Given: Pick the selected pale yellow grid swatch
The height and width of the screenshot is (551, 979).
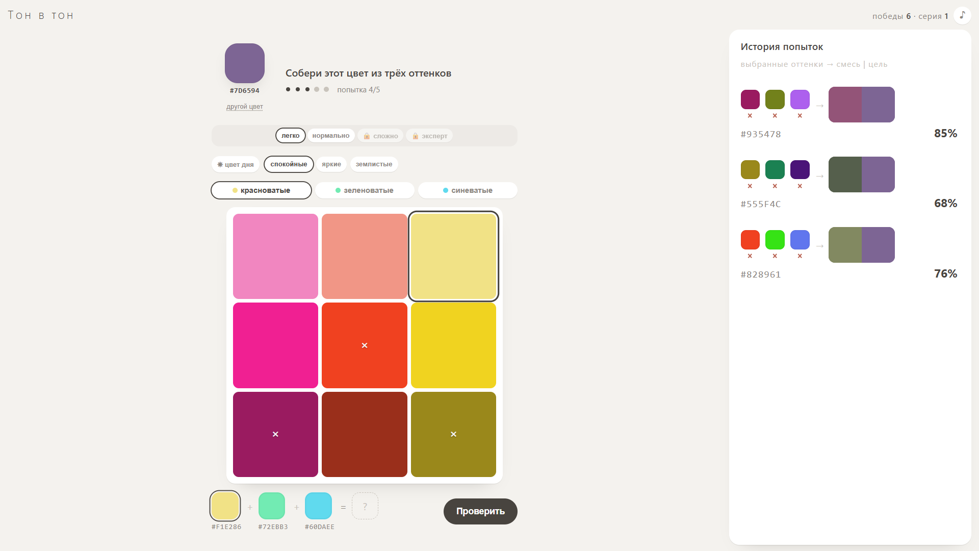Looking at the screenshot, I should click(453, 256).
